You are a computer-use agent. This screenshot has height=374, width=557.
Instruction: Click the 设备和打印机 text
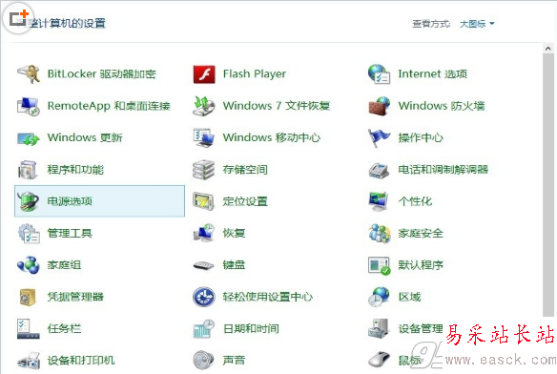81,360
